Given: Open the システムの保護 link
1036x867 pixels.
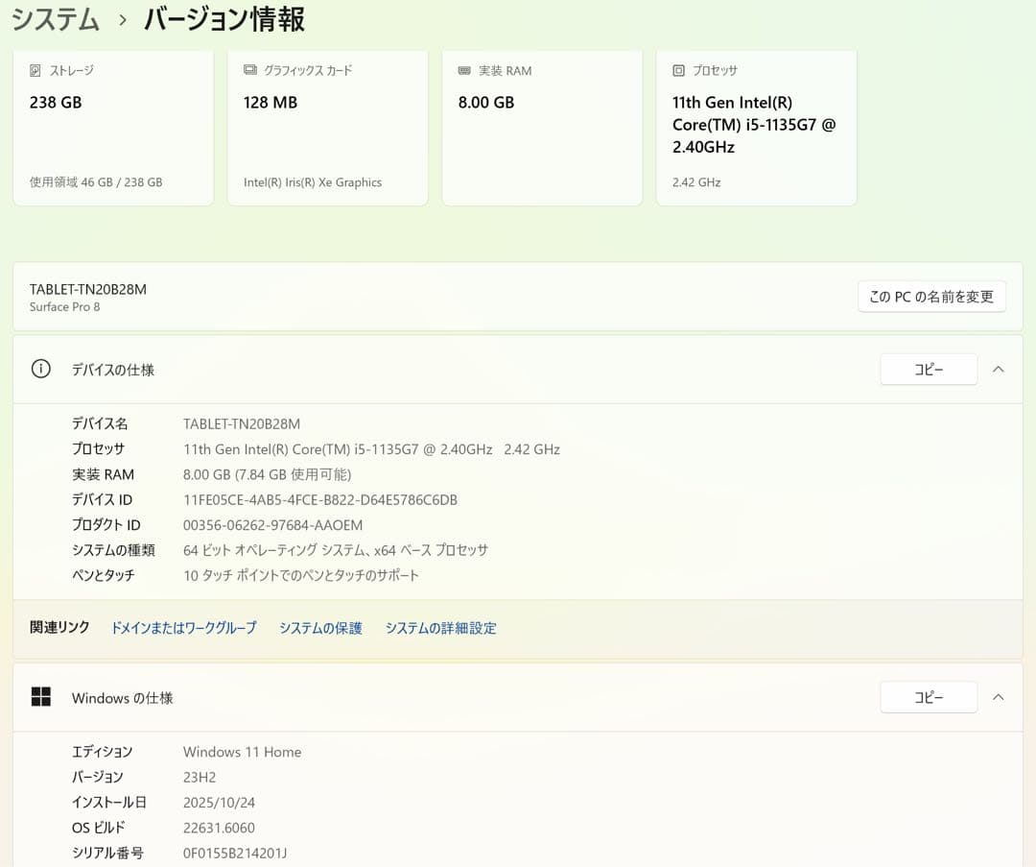Looking at the screenshot, I should pos(320,628).
